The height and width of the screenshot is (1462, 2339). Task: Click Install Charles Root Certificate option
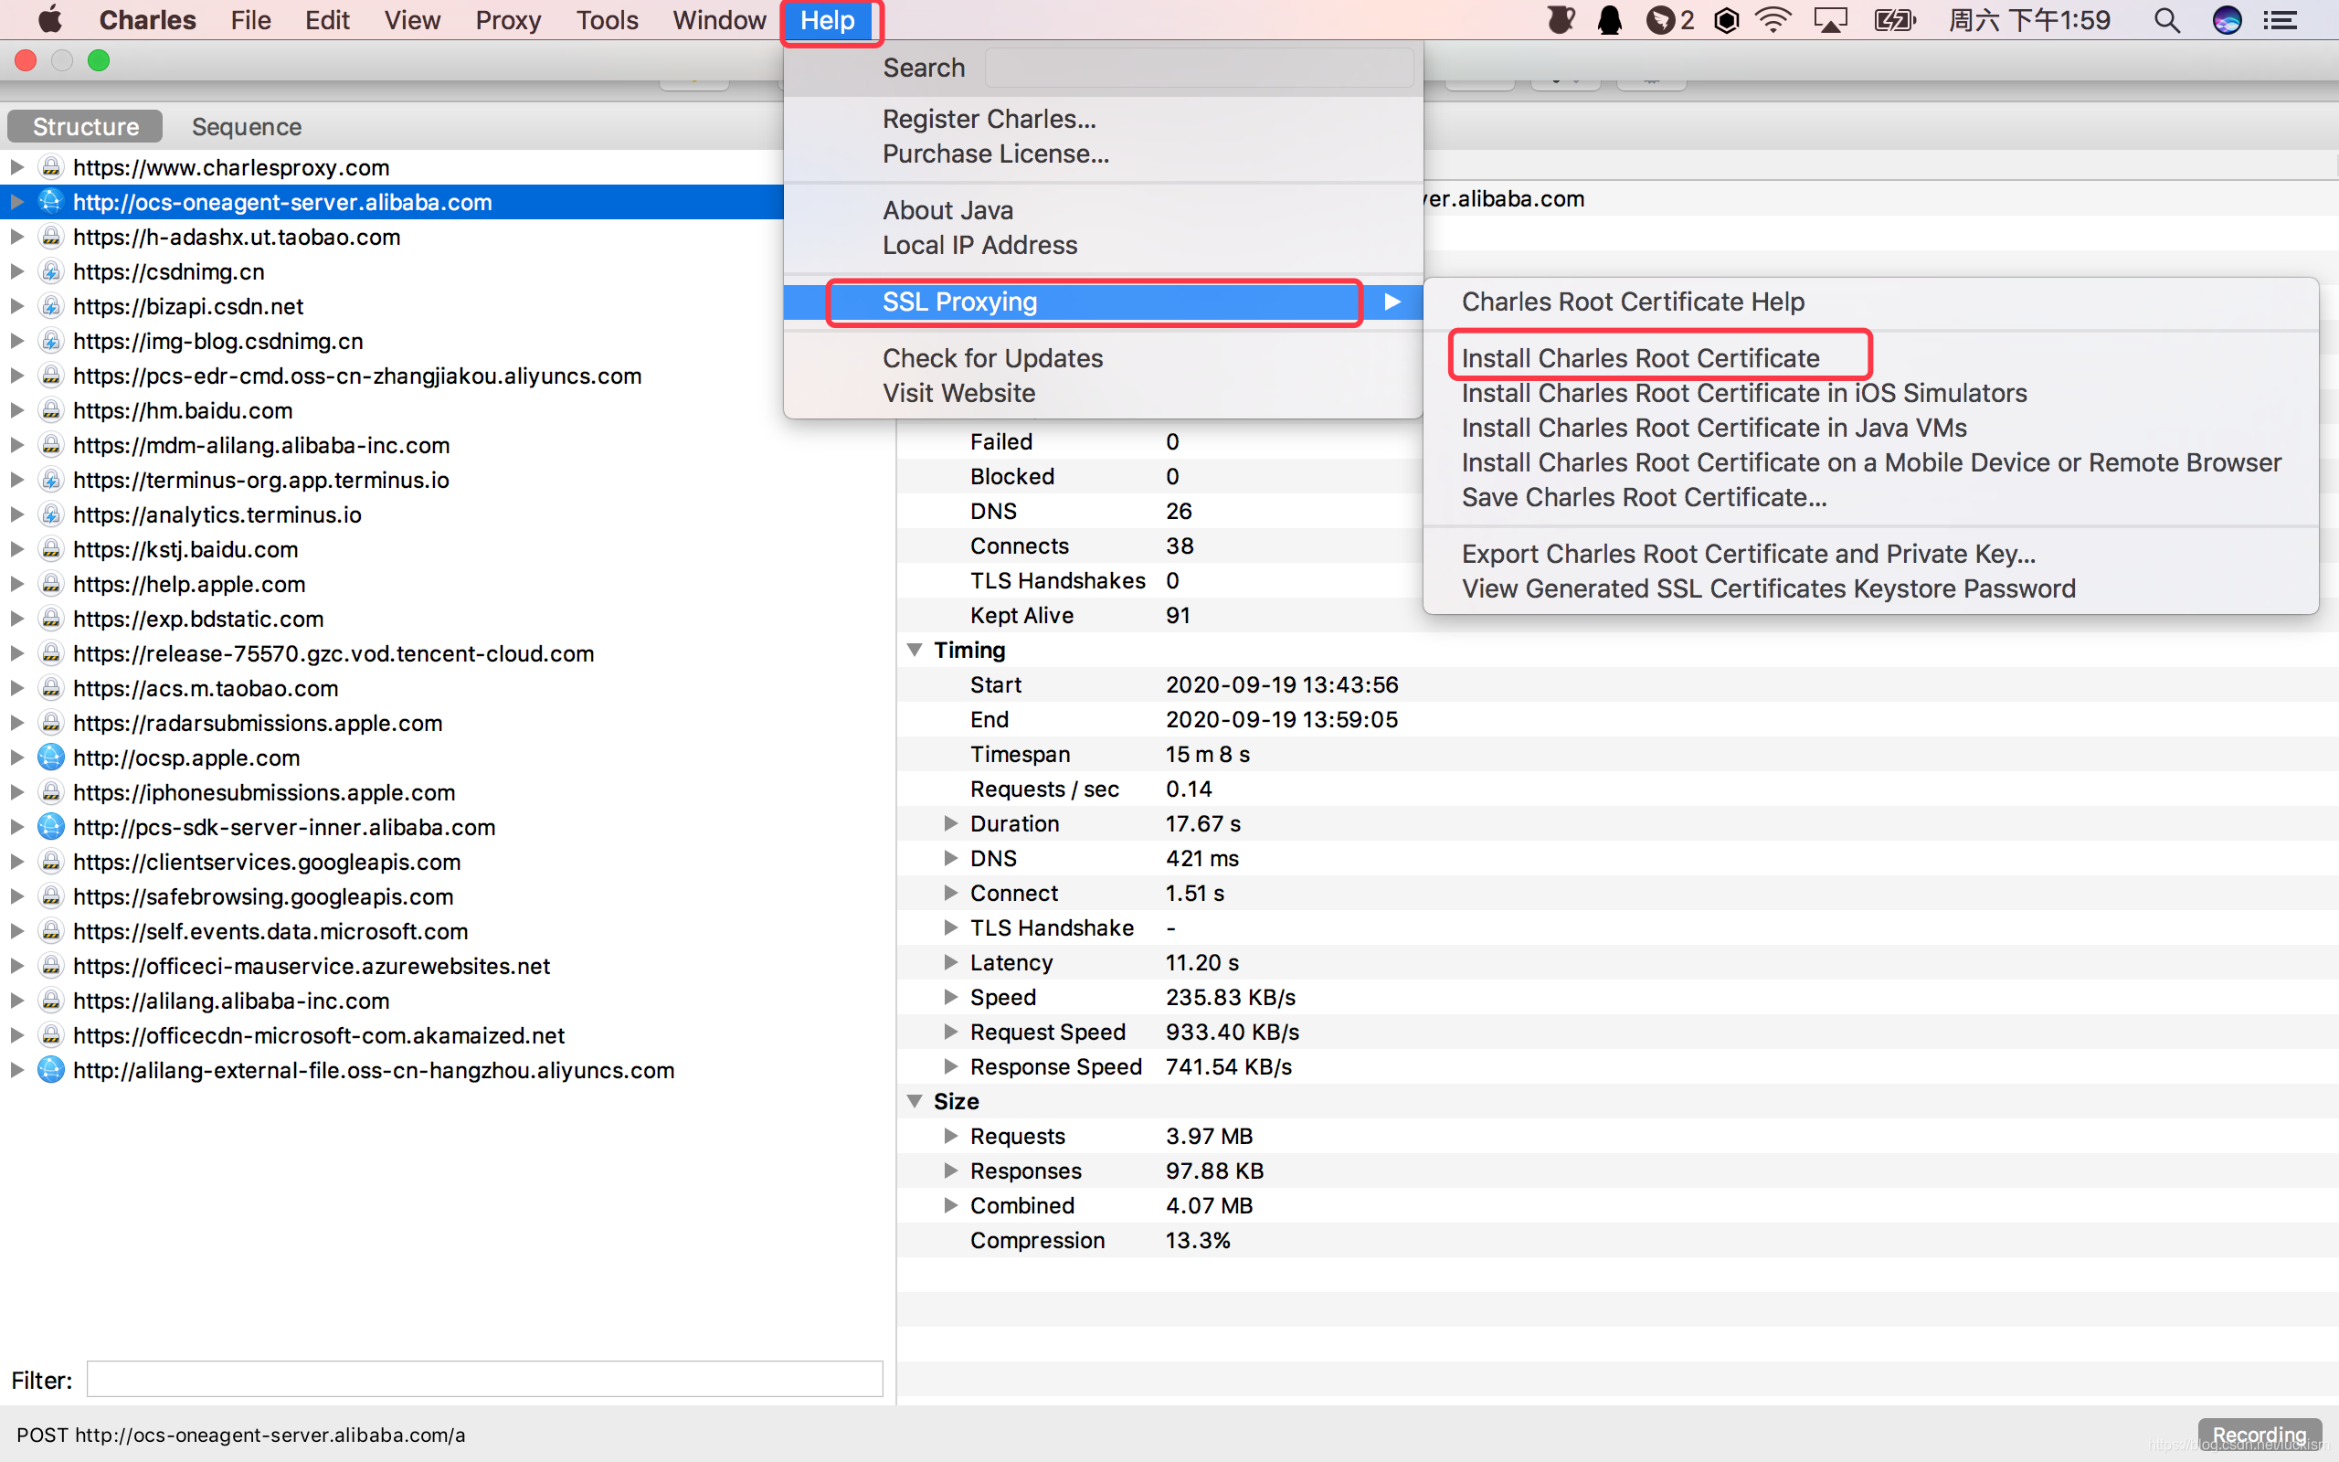1640,357
